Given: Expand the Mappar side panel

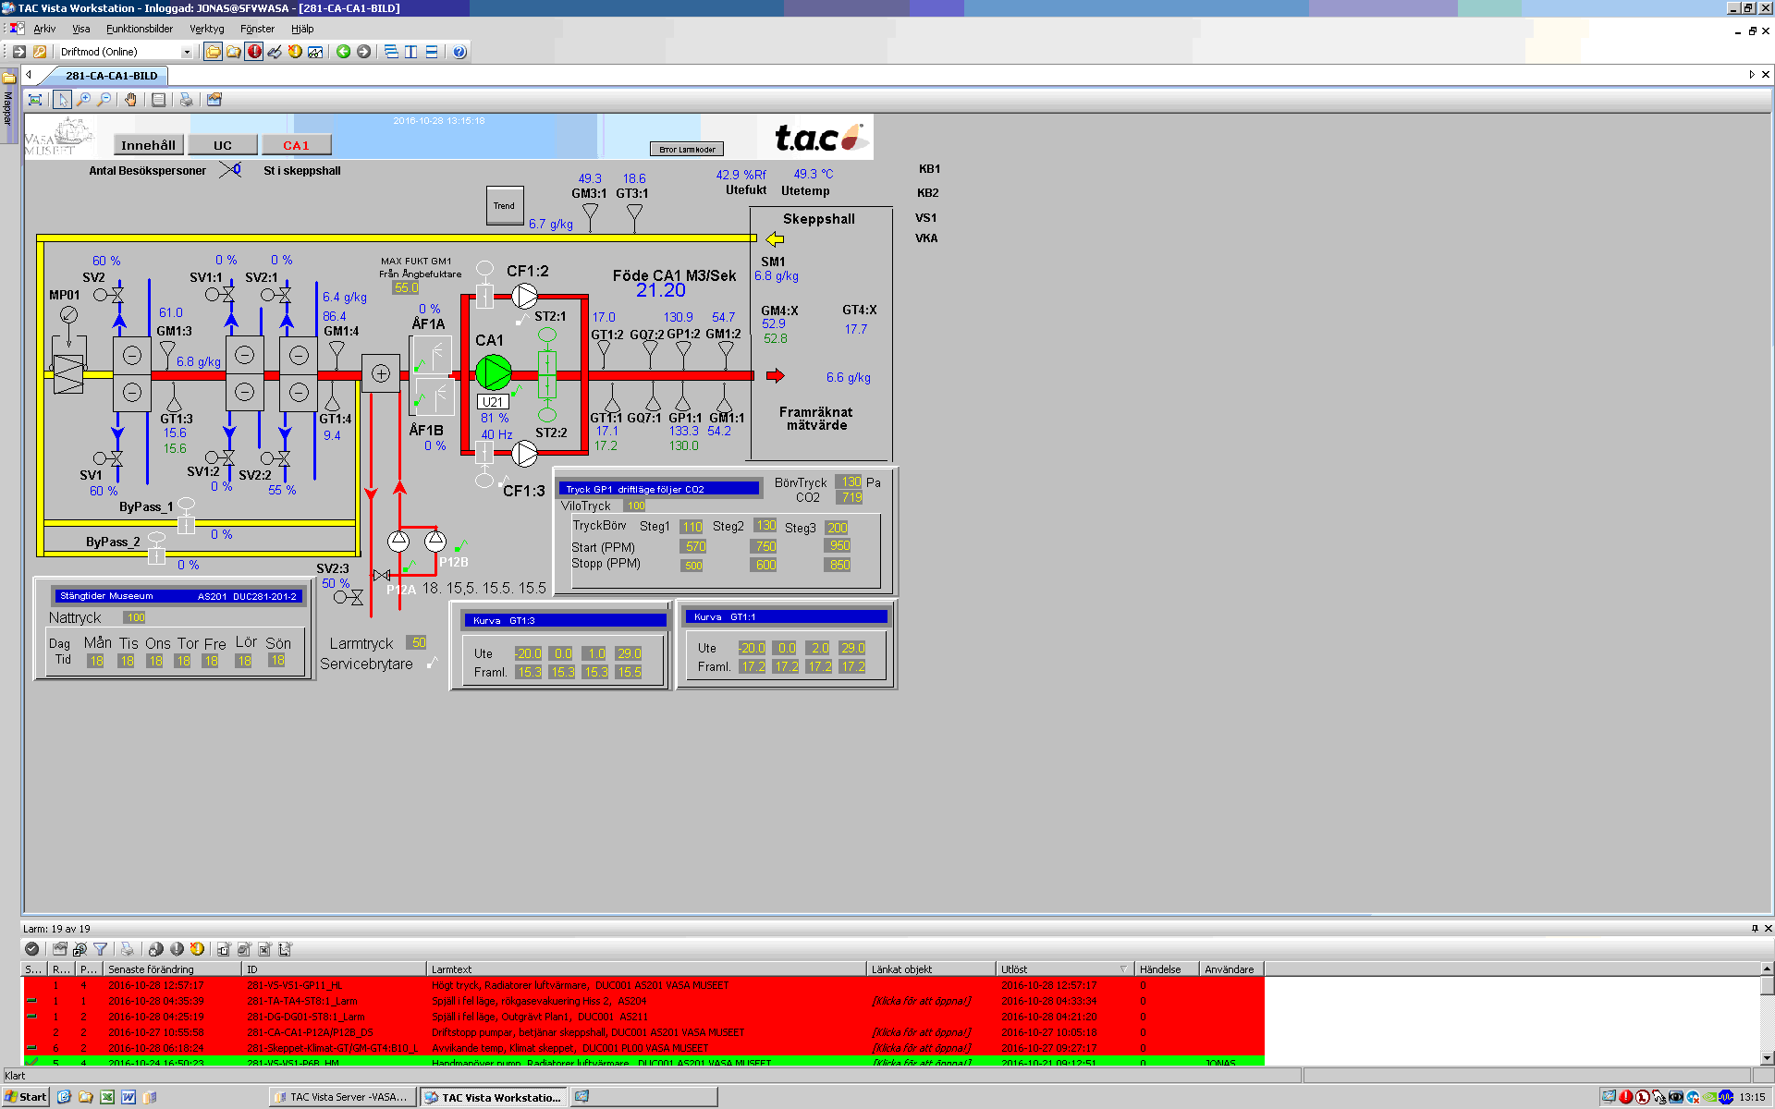Looking at the screenshot, I should [8, 102].
